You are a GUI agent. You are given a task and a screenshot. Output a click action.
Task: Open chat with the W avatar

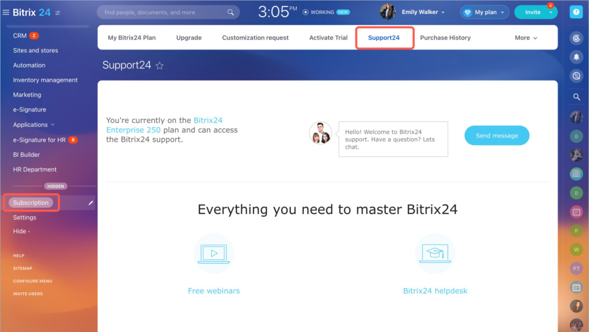(576, 249)
